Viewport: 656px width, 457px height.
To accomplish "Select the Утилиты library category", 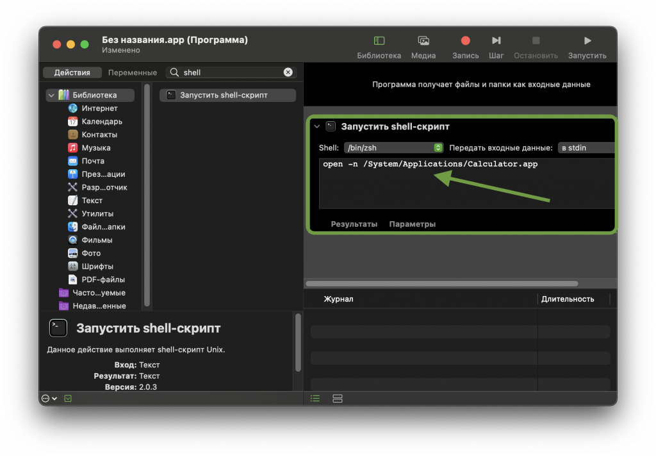I will click(x=97, y=213).
